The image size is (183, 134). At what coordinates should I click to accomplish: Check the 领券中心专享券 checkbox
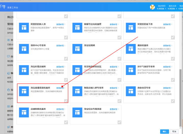[66, 59]
